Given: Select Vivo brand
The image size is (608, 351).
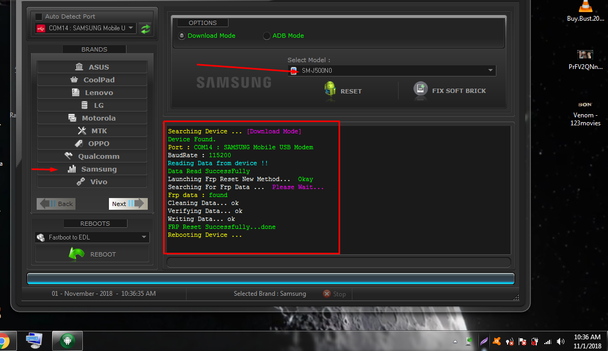Looking at the screenshot, I should (x=92, y=182).
